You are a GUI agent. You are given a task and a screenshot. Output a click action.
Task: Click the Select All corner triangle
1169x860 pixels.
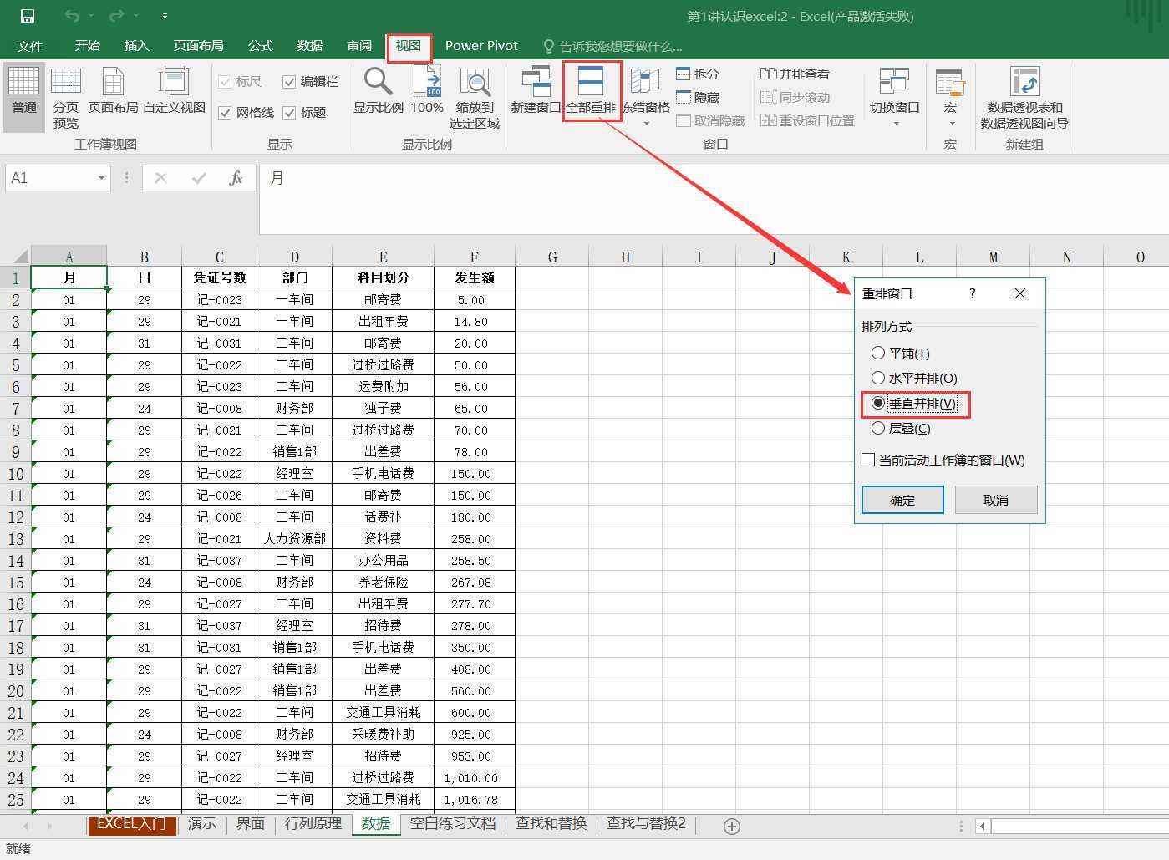20,256
